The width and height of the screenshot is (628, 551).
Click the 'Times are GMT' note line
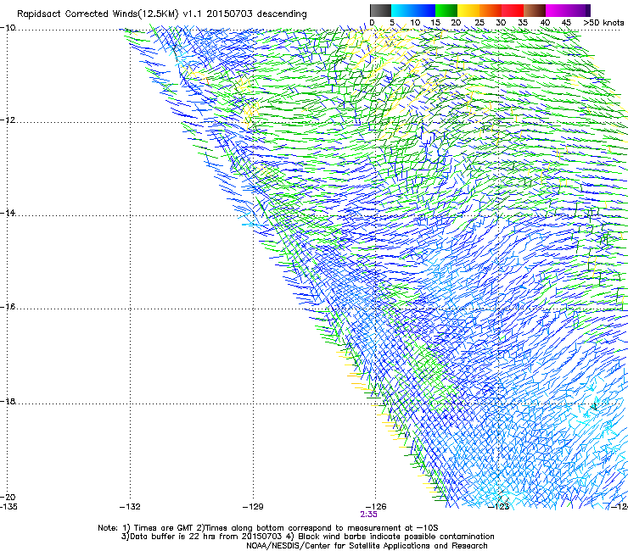[x=268, y=528]
